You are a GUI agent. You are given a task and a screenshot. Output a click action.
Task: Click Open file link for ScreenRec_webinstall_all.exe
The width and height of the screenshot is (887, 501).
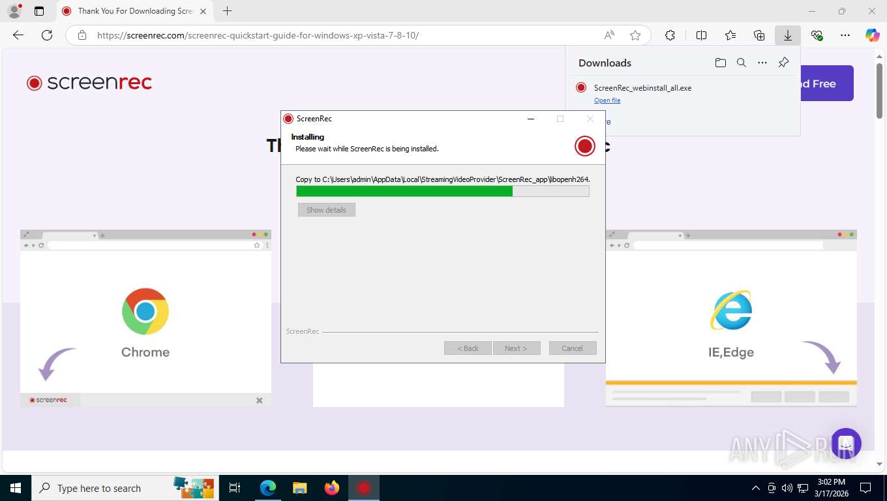607,100
